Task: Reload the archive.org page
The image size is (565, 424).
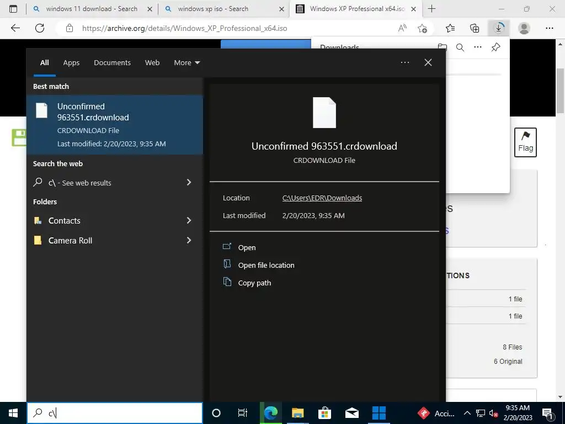Action: 40,28
